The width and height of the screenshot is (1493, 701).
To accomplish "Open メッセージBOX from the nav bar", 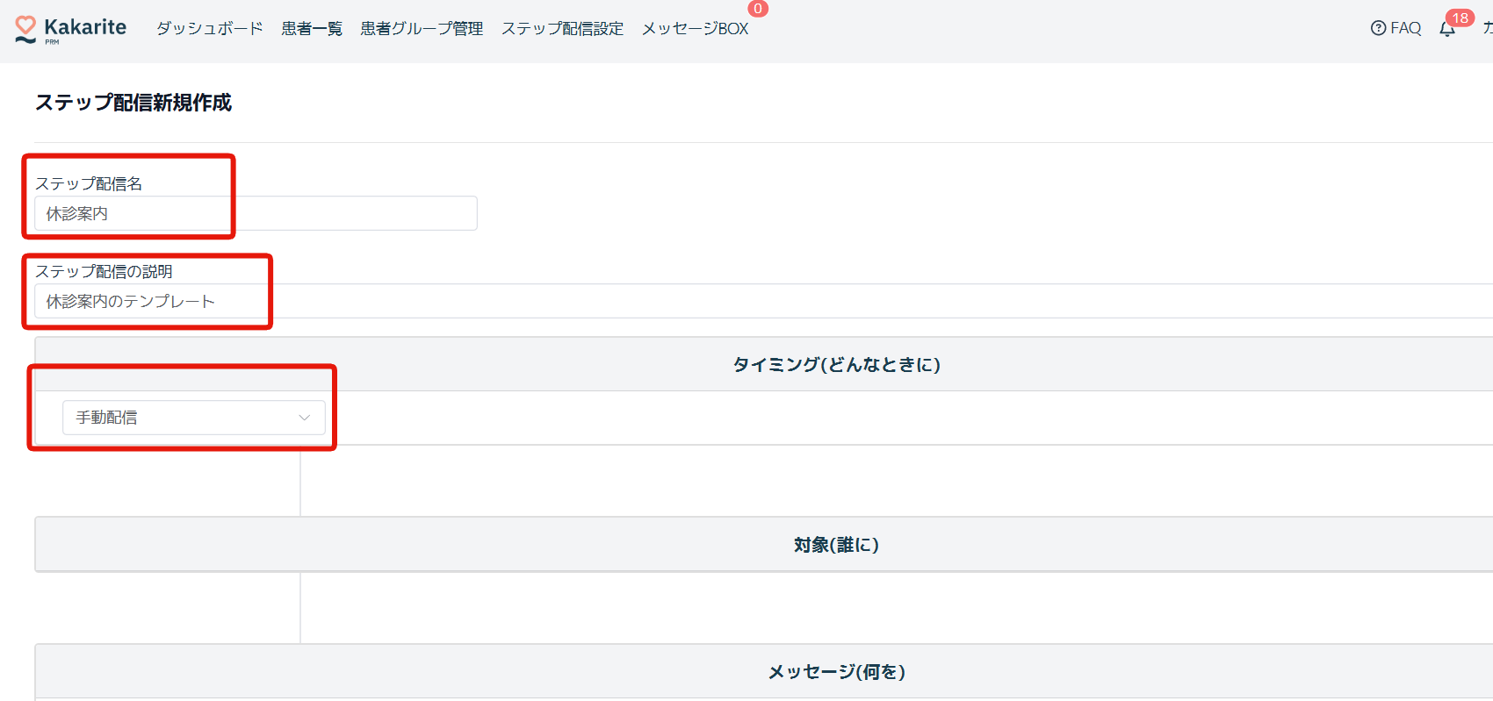I will click(695, 29).
